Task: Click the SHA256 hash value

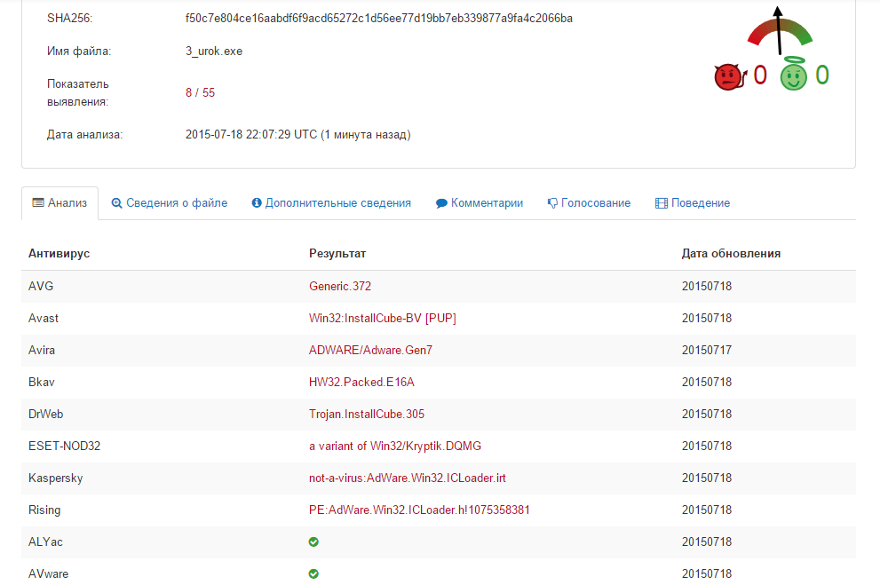Action: click(x=379, y=19)
